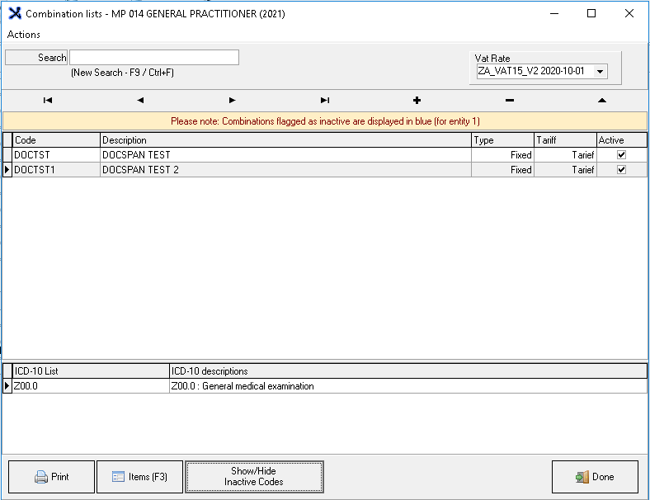The image size is (650, 500).
Task: Uncheck Active box for DOCTST
Action: (621, 155)
